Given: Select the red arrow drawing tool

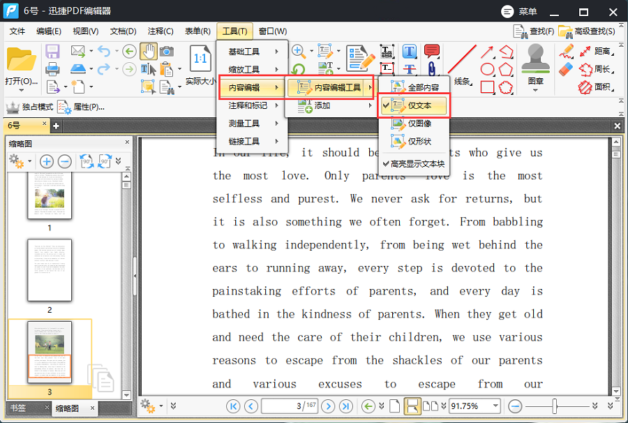Looking at the screenshot, I should (487, 52).
